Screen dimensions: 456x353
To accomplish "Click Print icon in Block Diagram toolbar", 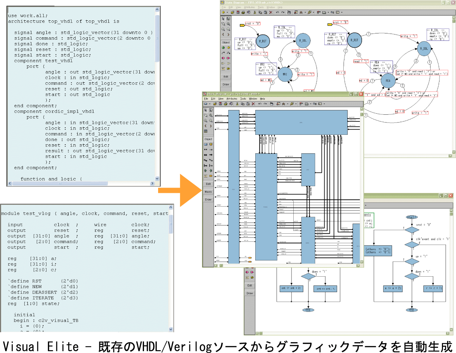I will pyautogui.click(x=226, y=104).
